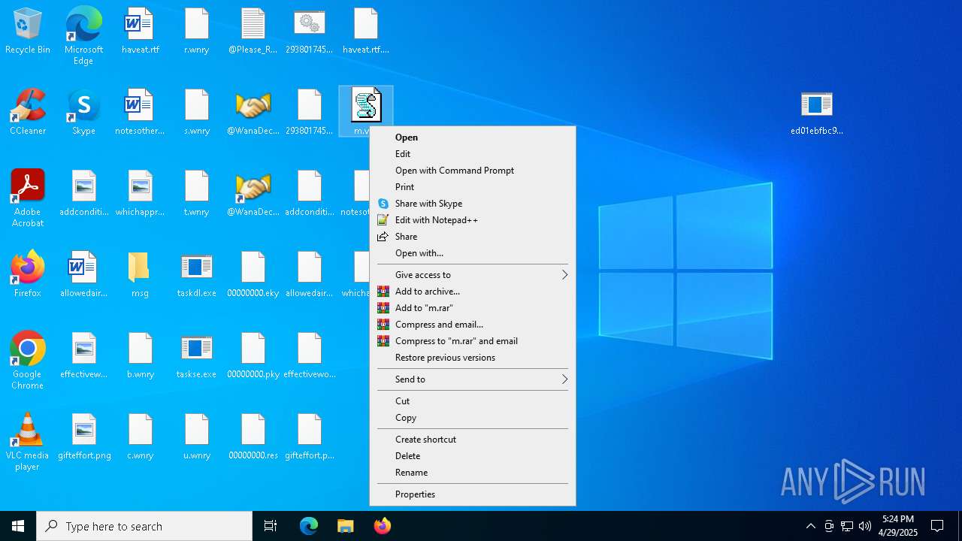The width and height of the screenshot is (962, 541).
Task: Select the gifteffort.png image icon
Action: [83, 437]
